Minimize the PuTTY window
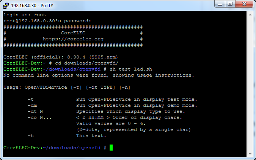Viewport: 256px width, 160px height. pyautogui.click(x=220, y=5)
